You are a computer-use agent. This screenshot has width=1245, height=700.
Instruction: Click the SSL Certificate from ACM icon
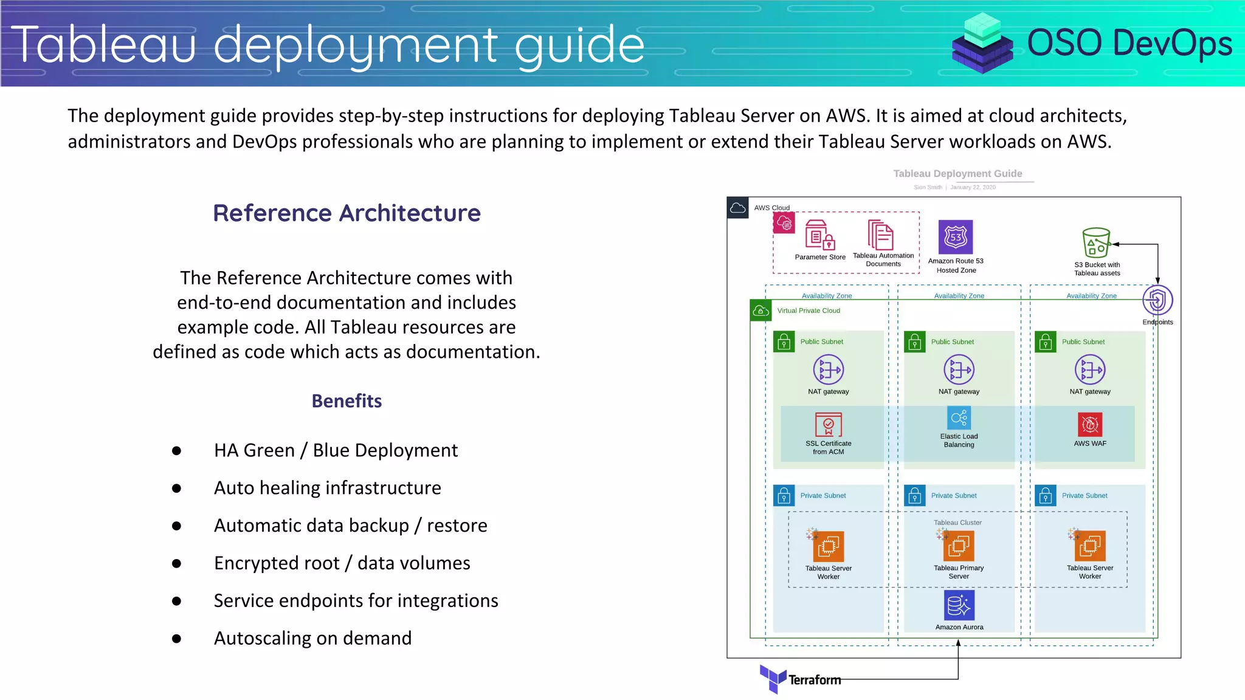coord(828,424)
